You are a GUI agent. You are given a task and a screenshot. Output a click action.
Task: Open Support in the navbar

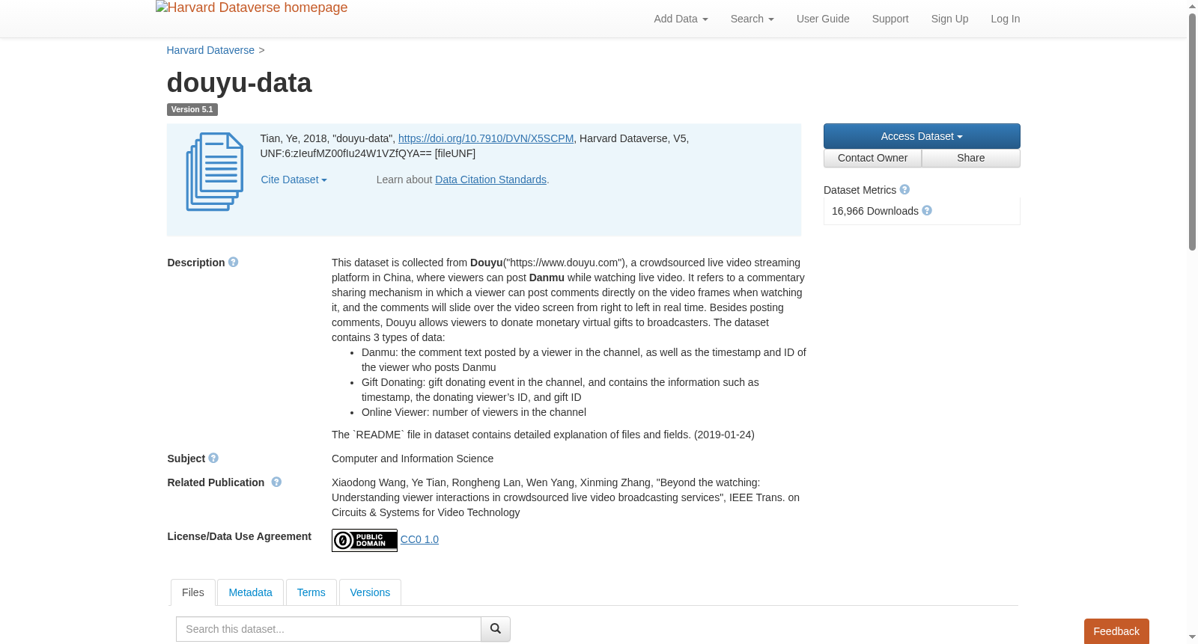pos(890,19)
